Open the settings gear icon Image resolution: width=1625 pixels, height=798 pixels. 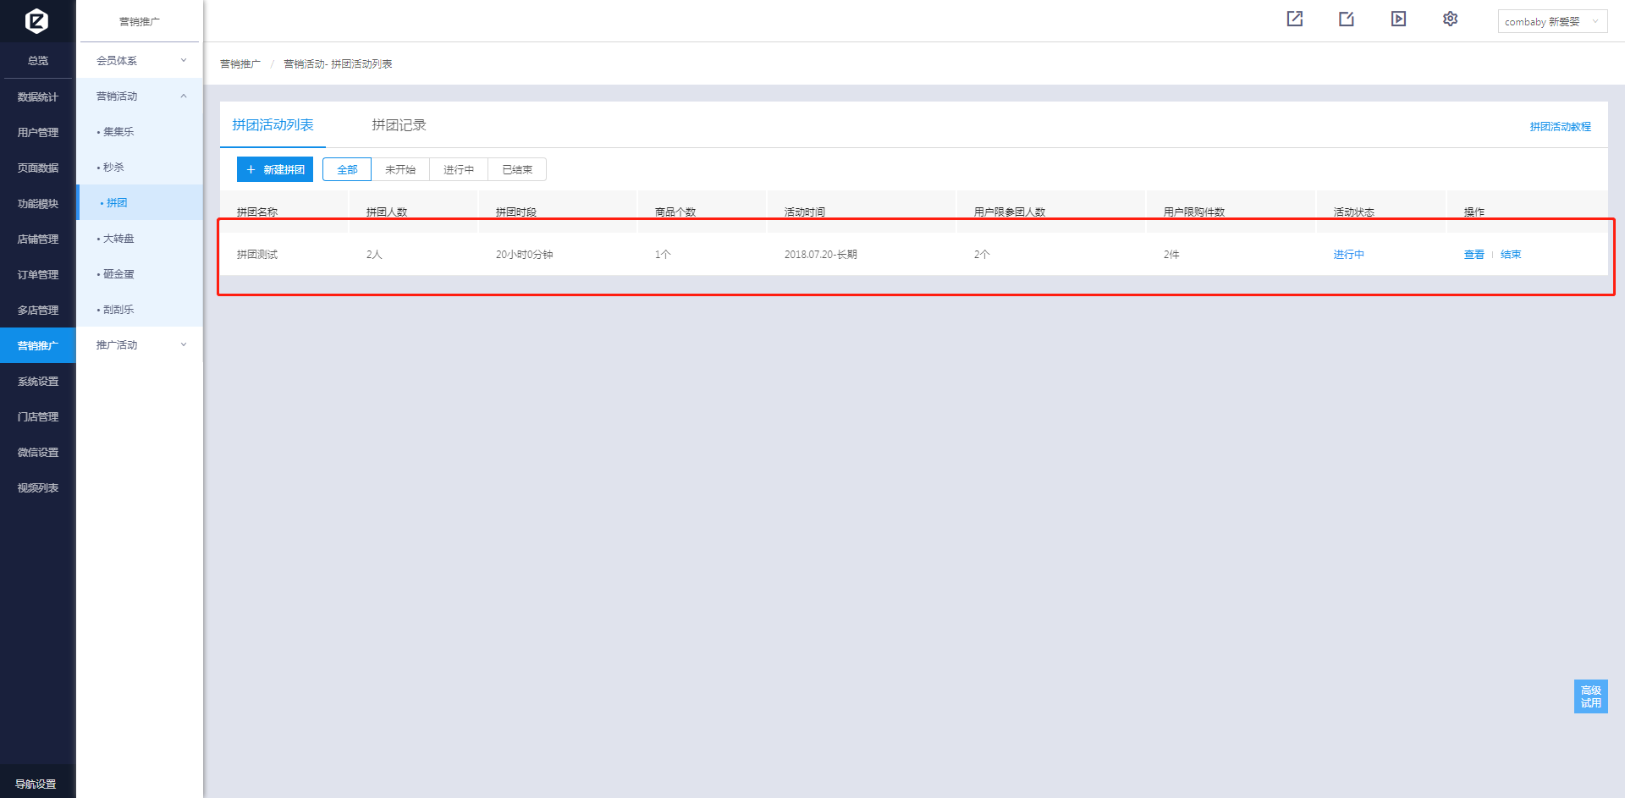1450,19
